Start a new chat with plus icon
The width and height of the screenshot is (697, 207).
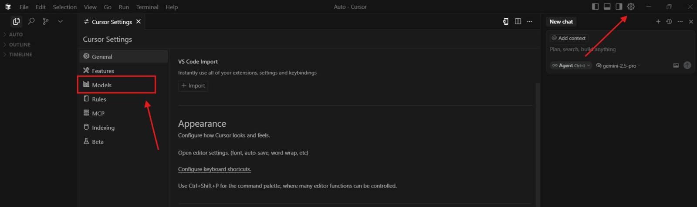[658, 22]
